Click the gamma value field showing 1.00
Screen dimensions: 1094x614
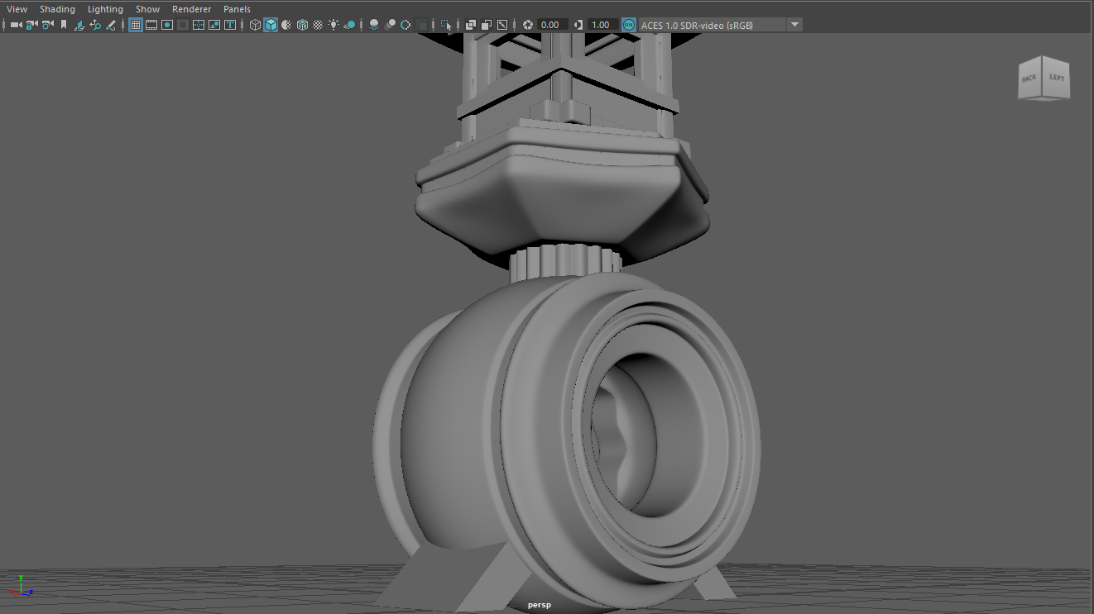pyautogui.click(x=601, y=25)
